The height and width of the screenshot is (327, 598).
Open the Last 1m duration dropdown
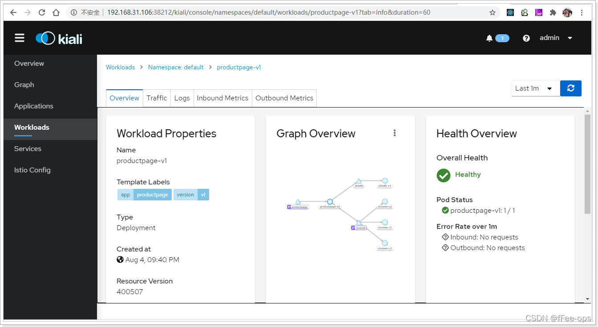[535, 88]
